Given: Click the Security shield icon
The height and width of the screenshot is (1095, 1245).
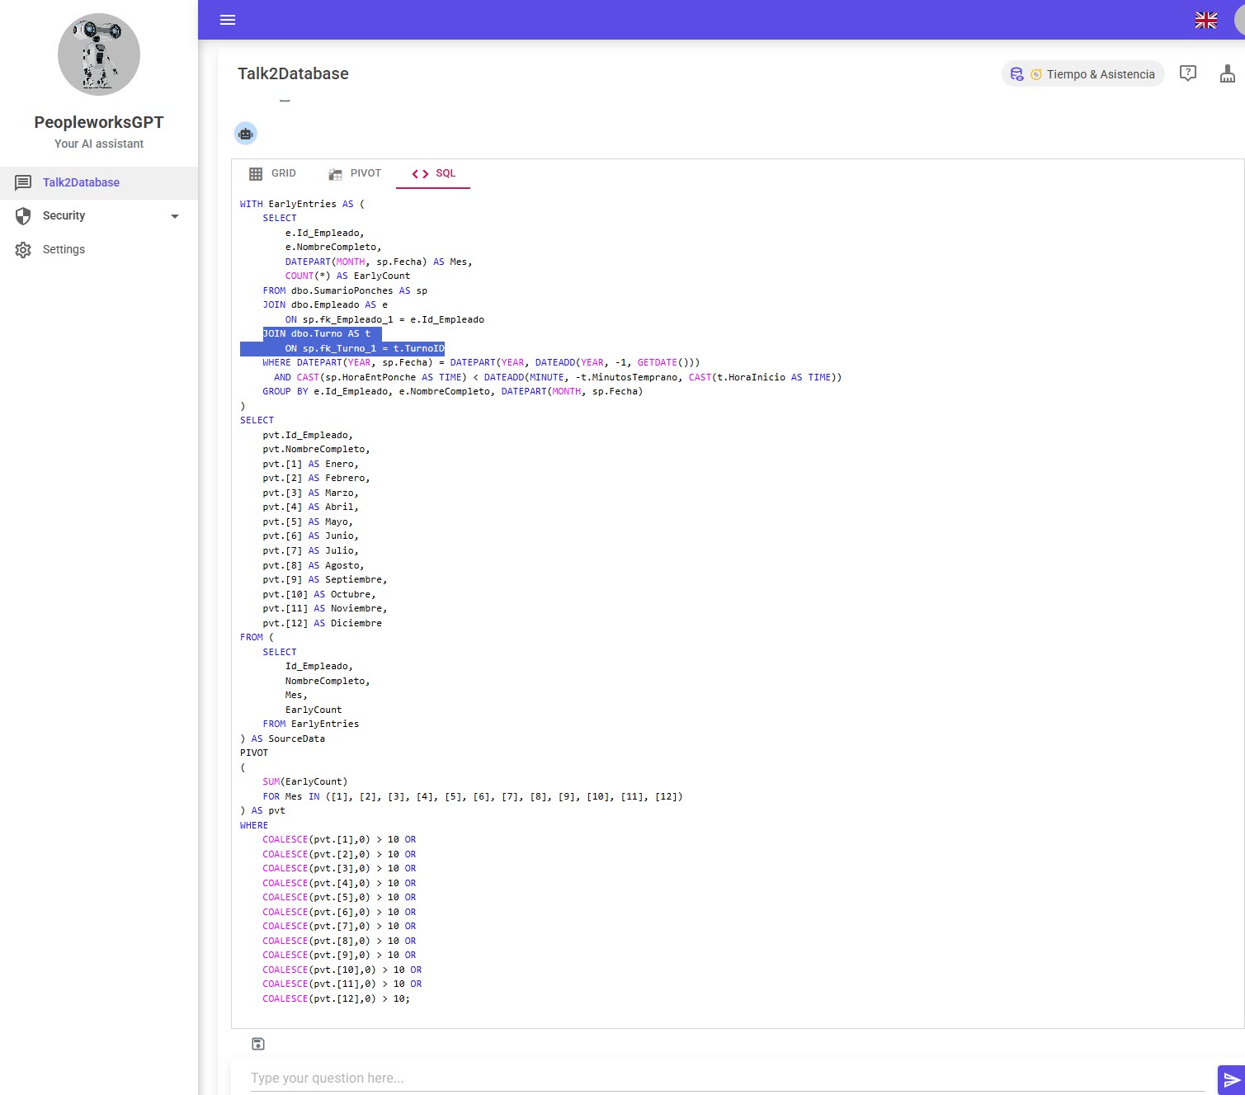Looking at the screenshot, I should point(23,216).
